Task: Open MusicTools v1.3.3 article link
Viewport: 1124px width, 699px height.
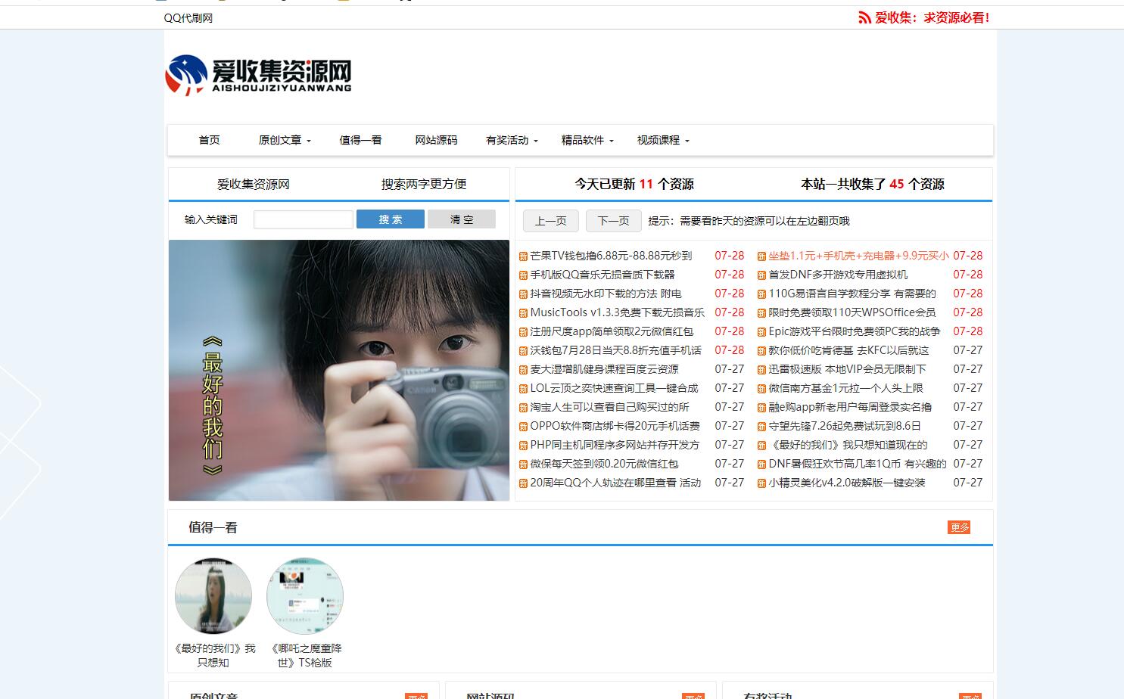Action: 617,312
